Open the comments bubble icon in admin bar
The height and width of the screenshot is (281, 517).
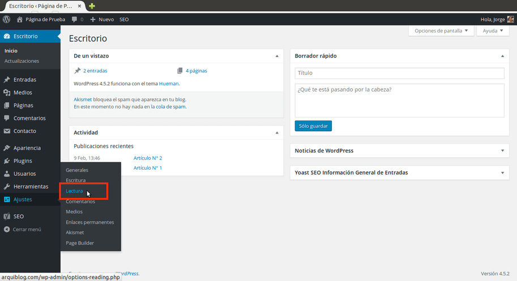coord(75,19)
